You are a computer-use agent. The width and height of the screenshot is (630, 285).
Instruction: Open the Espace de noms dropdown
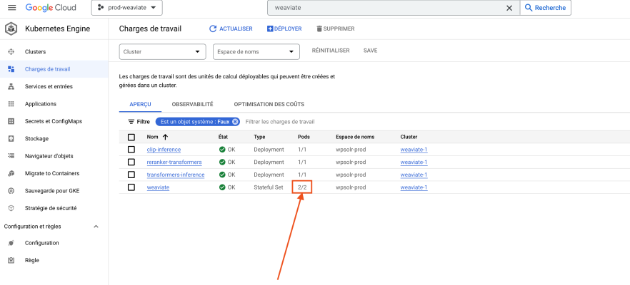[x=256, y=52]
